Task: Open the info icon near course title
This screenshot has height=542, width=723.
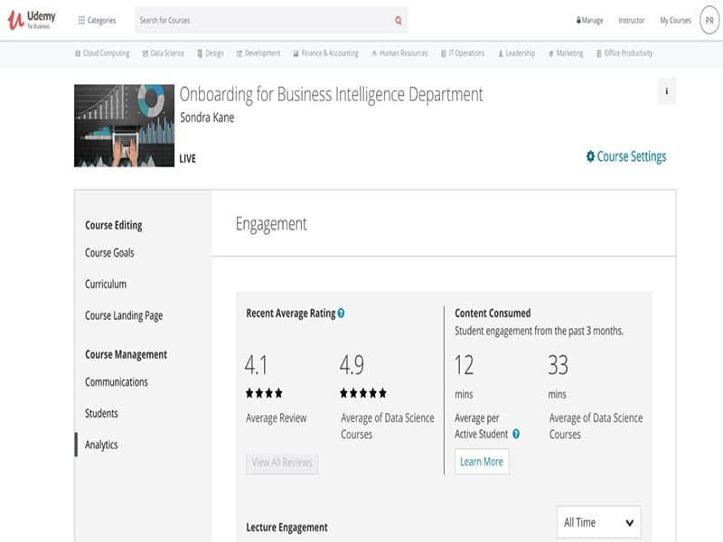Action: (666, 92)
